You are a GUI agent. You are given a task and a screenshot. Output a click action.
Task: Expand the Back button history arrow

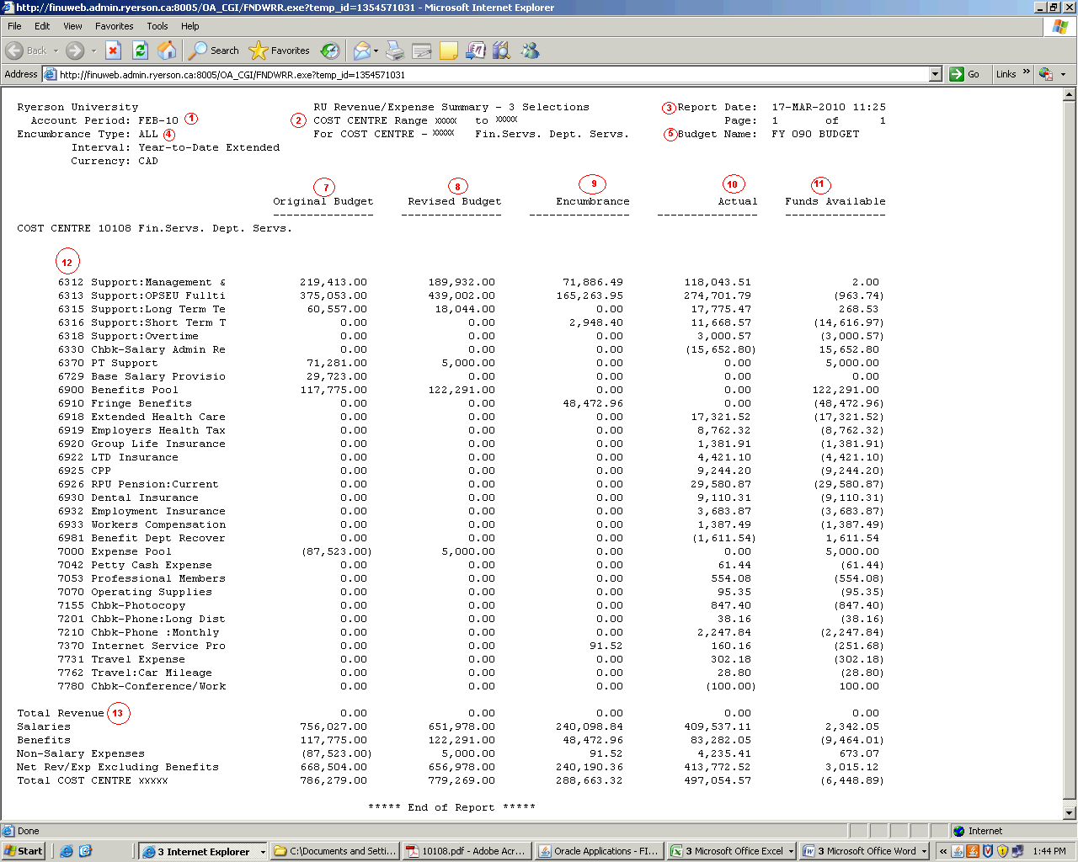pyautogui.click(x=56, y=51)
